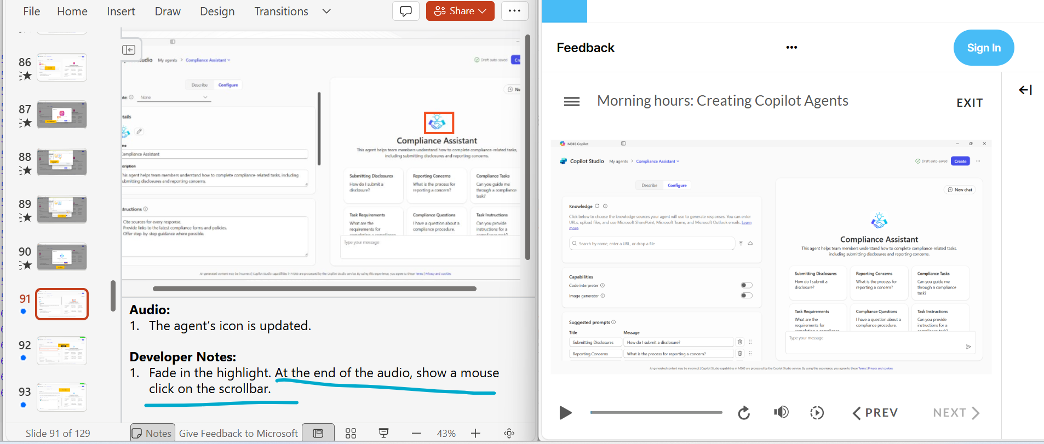Toggle Code interpreter switch in player
The height and width of the screenshot is (444, 1044).
(747, 285)
